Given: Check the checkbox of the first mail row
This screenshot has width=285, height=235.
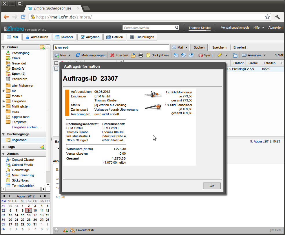Looking at the screenshot, I should point(56,69).
